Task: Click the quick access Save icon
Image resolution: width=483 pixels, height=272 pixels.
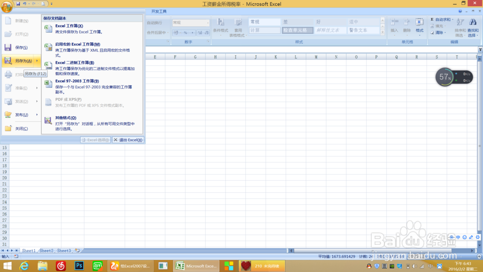Action: [x=18, y=4]
